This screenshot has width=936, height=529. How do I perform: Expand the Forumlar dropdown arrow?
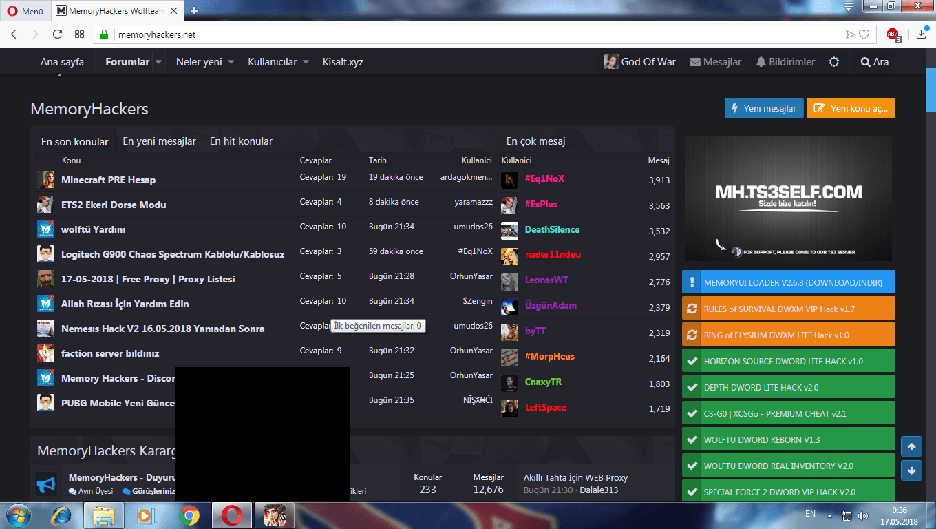point(158,62)
